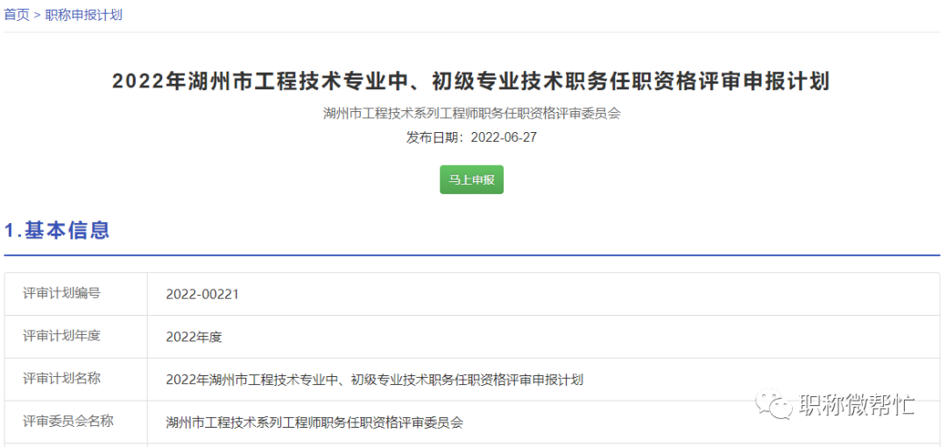Select the value 2022年度

[x=194, y=338]
